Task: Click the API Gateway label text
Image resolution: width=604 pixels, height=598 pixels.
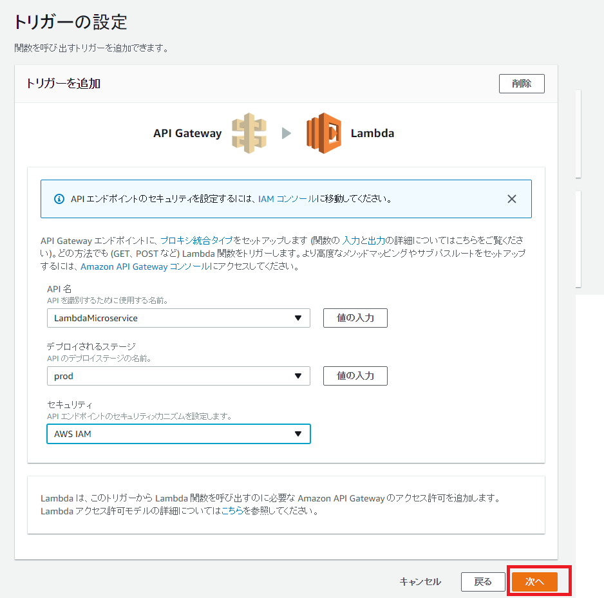Action: 187,133
